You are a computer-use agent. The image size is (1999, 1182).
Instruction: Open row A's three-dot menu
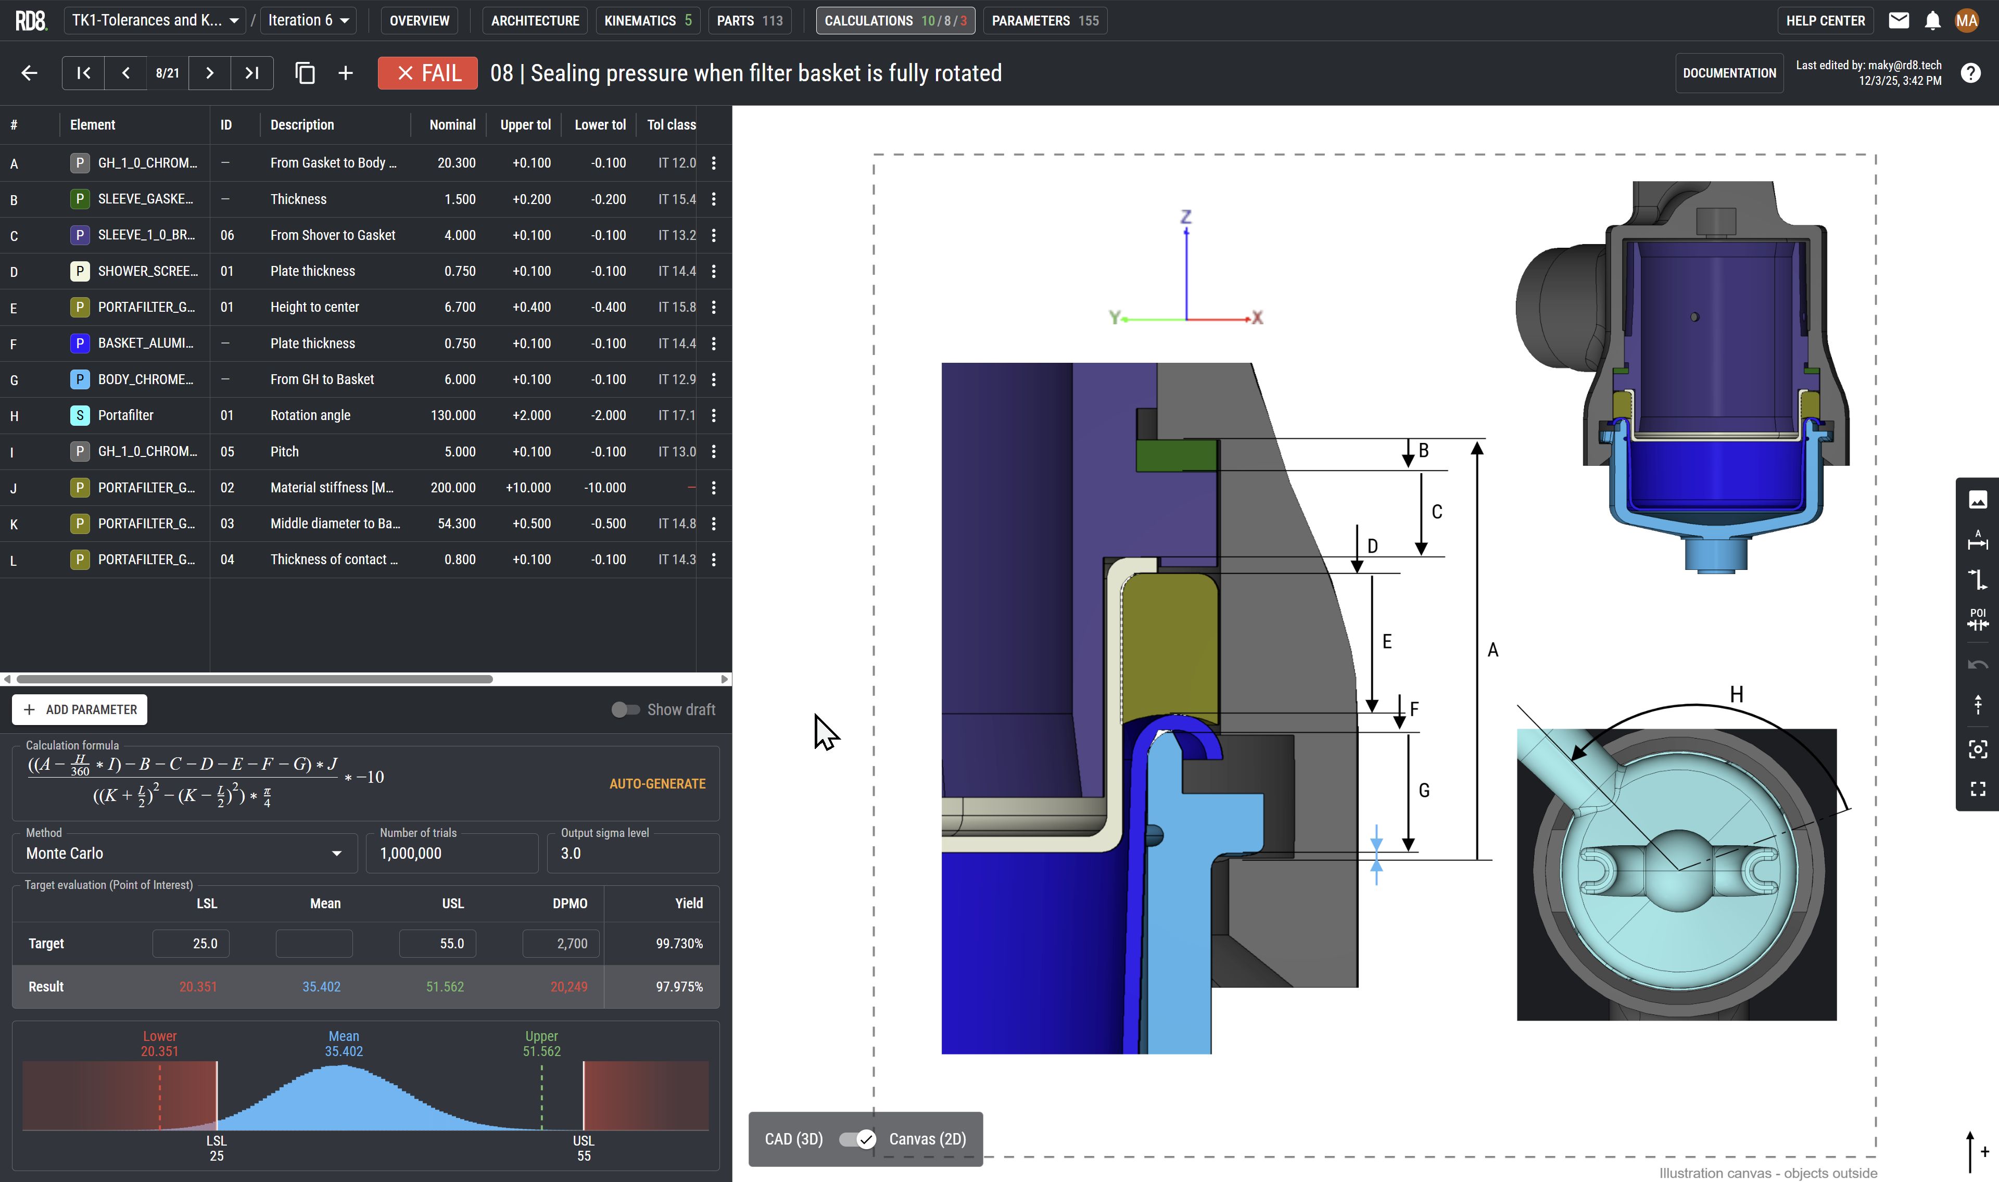tap(714, 163)
